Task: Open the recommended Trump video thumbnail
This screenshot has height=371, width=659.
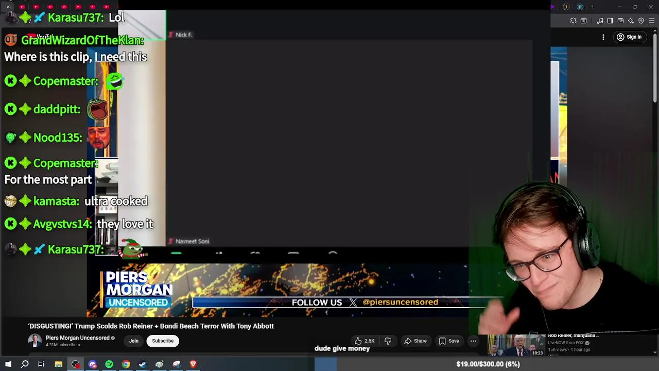Action: click(x=516, y=345)
